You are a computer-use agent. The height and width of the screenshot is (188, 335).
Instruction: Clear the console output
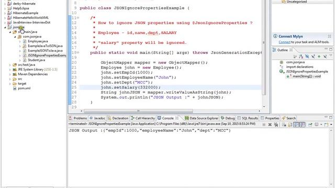click(284, 125)
